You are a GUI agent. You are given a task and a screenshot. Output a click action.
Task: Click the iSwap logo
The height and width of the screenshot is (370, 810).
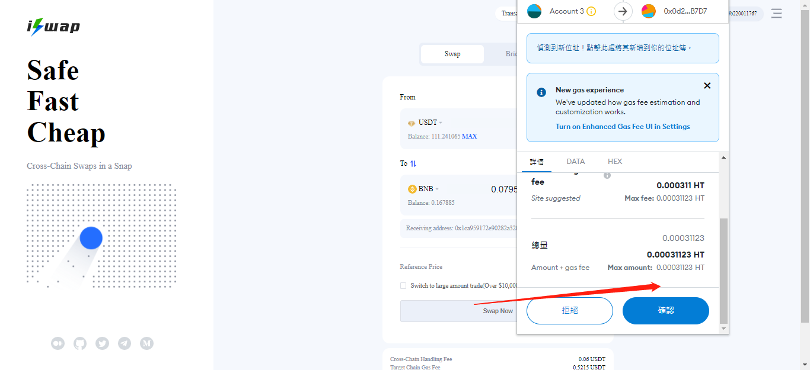pyautogui.click(x=53, y=27)
